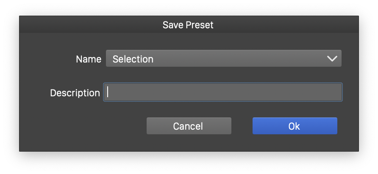Show existing preset names in Name dropdown
This screenshot has height=174, width=378.
click(x=332, y=59)
